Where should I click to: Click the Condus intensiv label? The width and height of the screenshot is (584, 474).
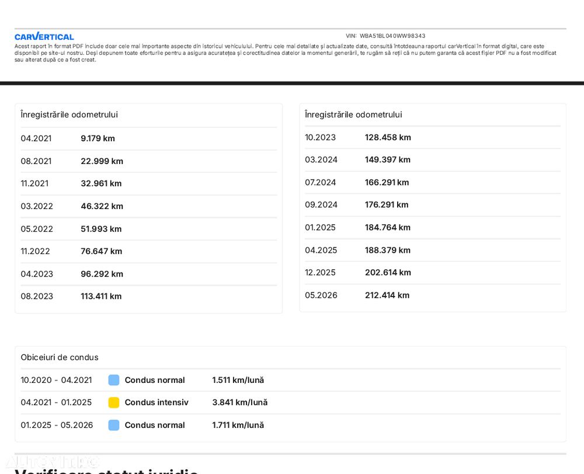tap(157, 403)
